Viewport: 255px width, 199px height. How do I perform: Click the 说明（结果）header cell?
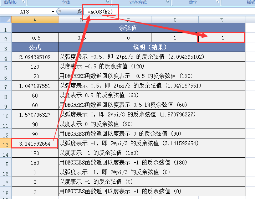[x=152, y=47]
